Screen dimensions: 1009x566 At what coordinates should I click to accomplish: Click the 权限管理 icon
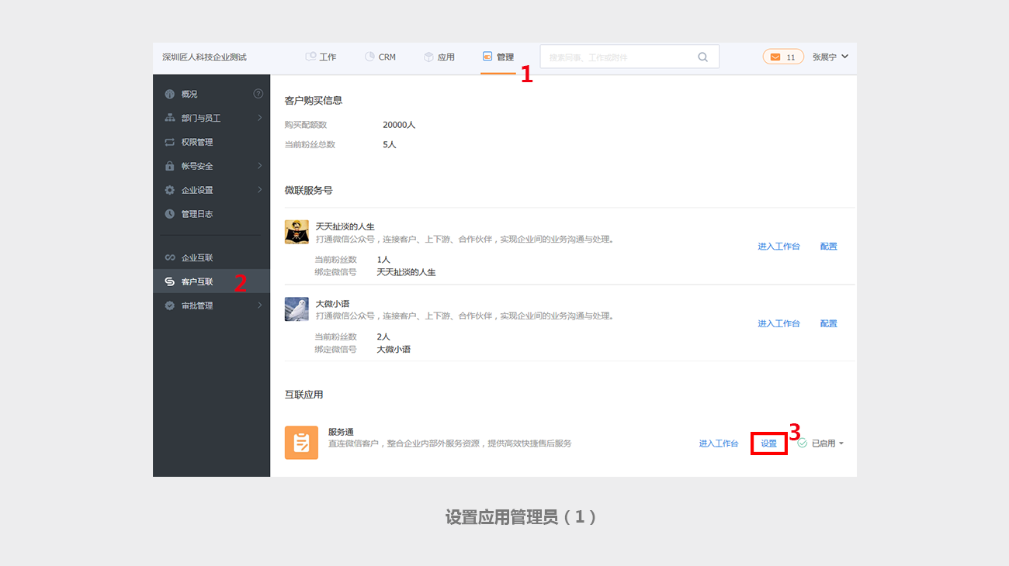pyautogui.click(x=170, y=142)
